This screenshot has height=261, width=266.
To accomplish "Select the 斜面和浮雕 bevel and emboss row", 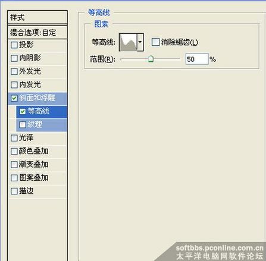I will pyautogui.click(x=37, y=98).
